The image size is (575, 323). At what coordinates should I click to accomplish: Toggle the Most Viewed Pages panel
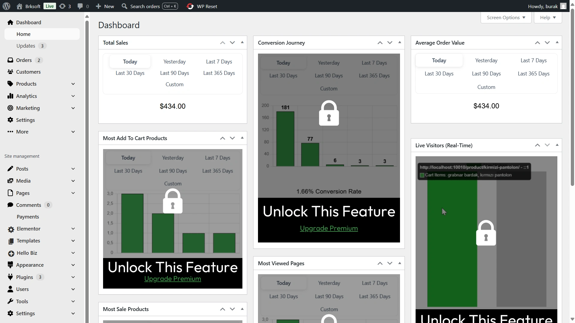399,263
